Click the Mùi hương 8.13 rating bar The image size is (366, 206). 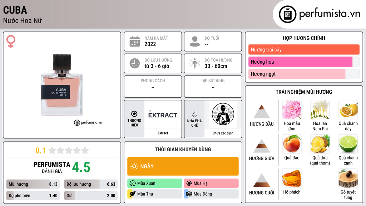pyautogui.click(x=33, y=184)
